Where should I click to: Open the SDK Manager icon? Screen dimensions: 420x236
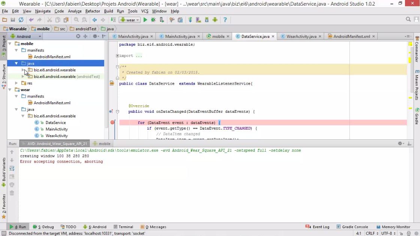click(206, 19)
